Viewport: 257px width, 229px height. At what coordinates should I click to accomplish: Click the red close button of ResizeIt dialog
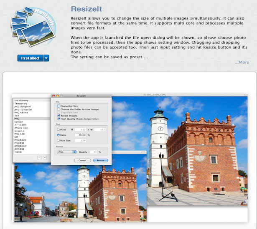tap(53, 96)
